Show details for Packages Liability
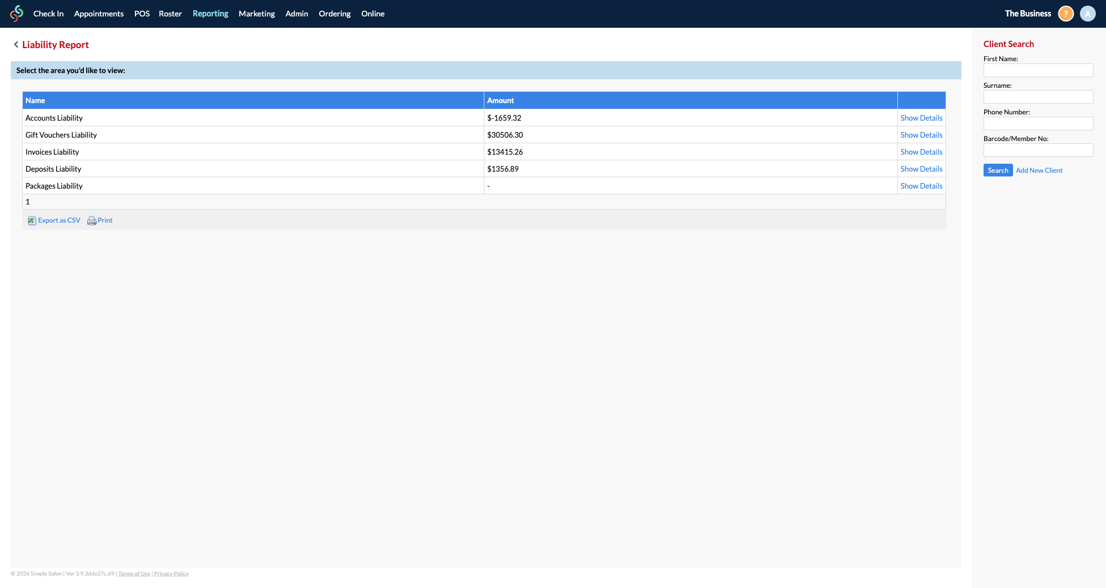The width and height of the screenshot is (1106, 588). click(x=921, y=186)
